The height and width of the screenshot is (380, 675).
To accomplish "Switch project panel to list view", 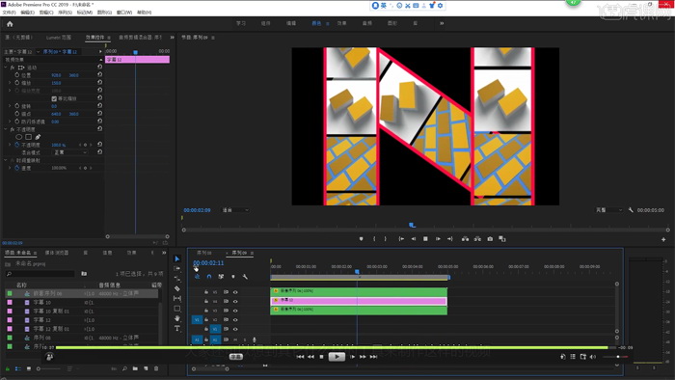I will click(x=18, y=368).
